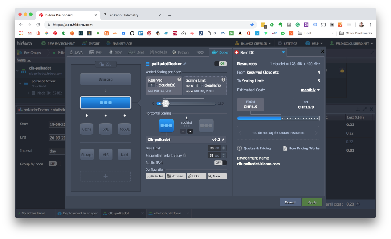Click the Cancel button
The height and width of the screenshot is (239, 391).
pyautogui.click(x=290, y=202)
